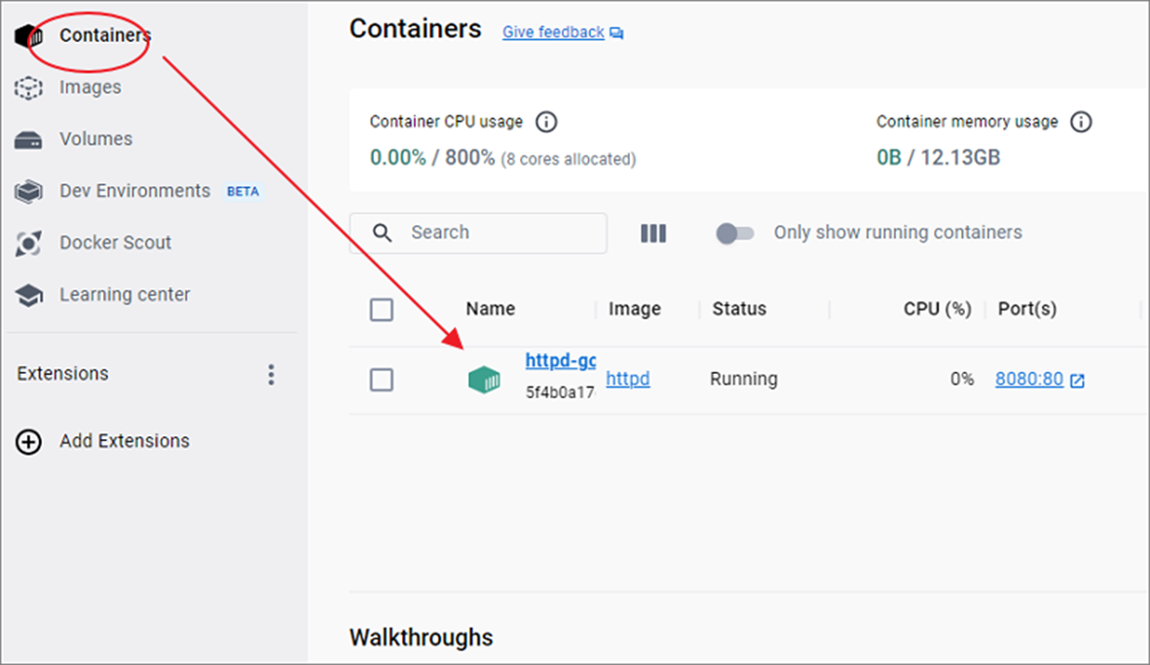This screenshot has width=1150, height=665.
Task: Open port 8080:80 link
Action: point(1029,379)
